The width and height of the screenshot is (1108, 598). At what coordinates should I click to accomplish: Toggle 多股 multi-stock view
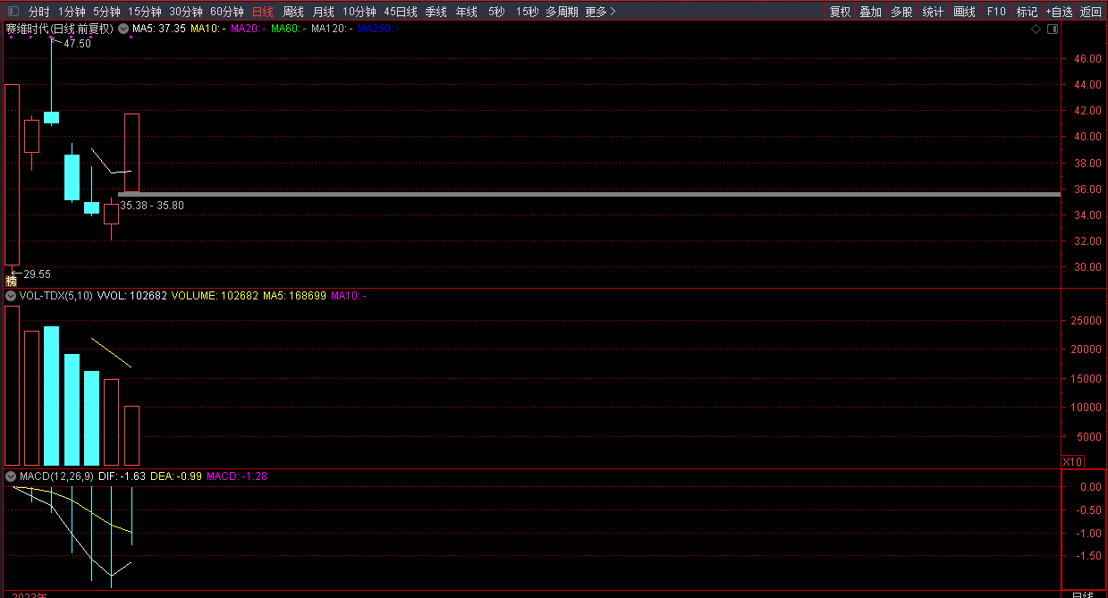(x=901, y=12)
